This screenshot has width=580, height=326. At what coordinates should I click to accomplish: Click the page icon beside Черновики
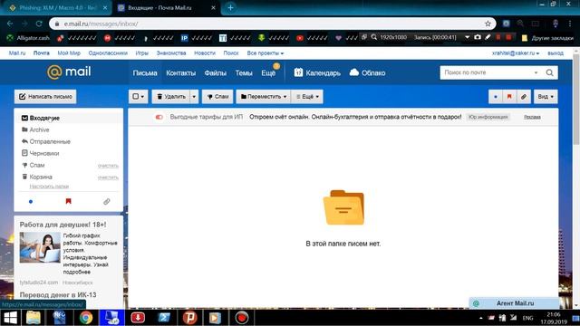pyautogui.click(x=24, y=153)
